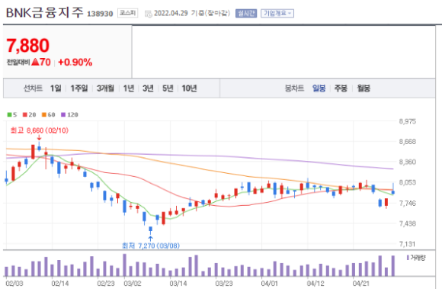
Task: Switch line chart to 3개월
Action: pyautogui.click(x=105, y=88)
